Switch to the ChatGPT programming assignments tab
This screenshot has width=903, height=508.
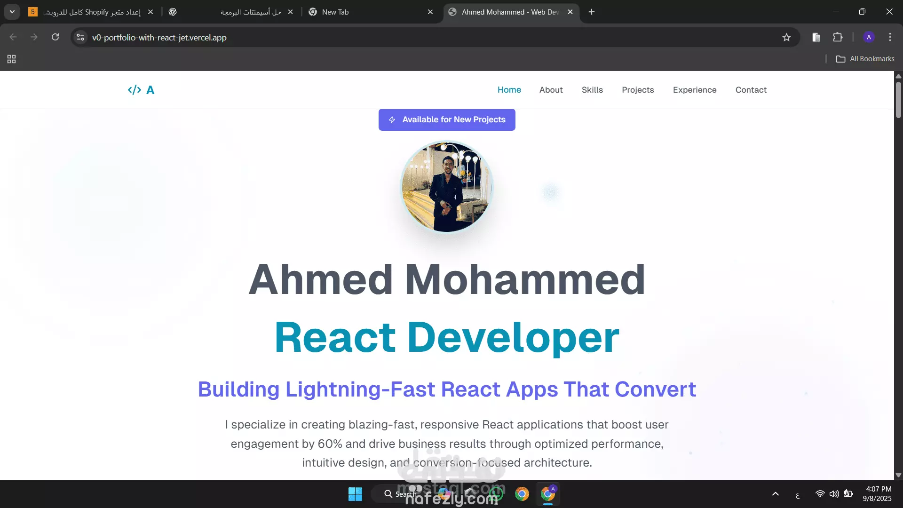click(230, 12)
